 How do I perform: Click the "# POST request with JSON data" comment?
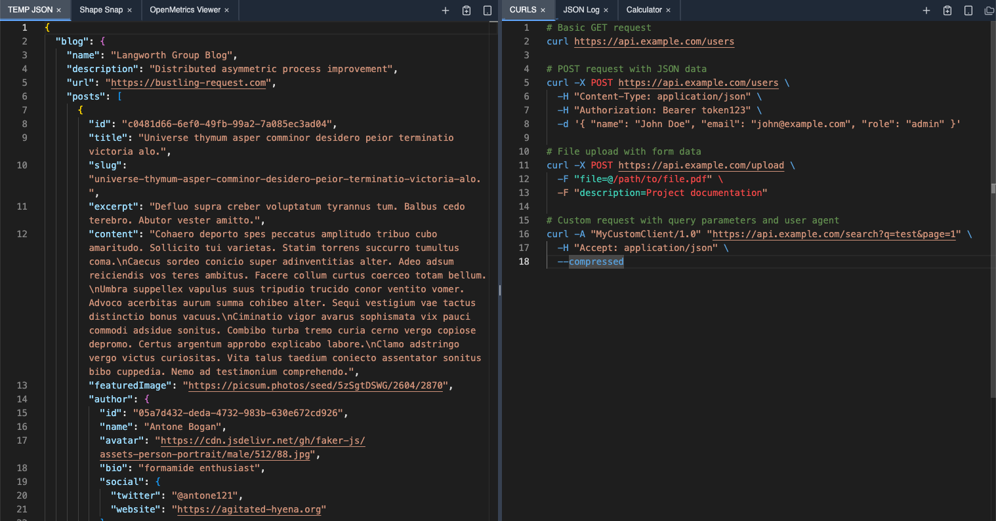pyautogui.click(x=627, y=69)
